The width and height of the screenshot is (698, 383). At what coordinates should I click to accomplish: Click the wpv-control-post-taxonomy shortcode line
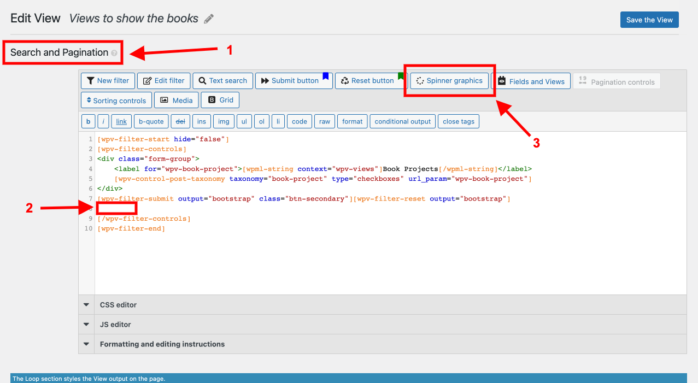point(323,179)
